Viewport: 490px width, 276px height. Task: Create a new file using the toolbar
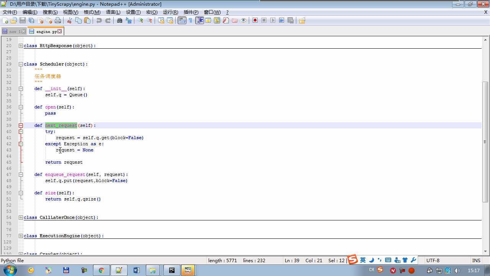(5, 20)
